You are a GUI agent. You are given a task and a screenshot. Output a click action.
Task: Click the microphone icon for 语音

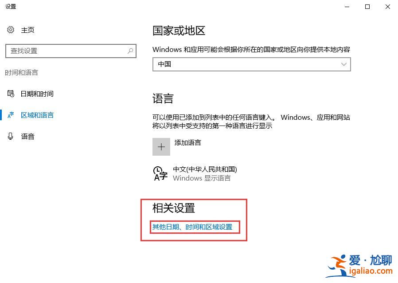click(x=10, y=136)
